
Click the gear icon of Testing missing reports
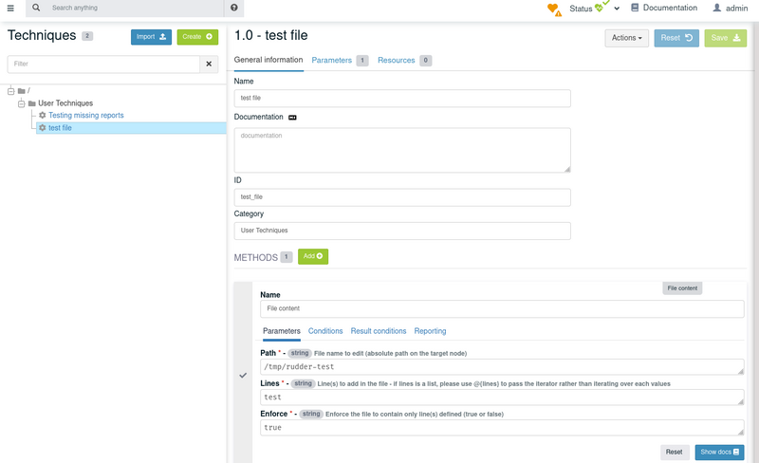click(43, 115)
